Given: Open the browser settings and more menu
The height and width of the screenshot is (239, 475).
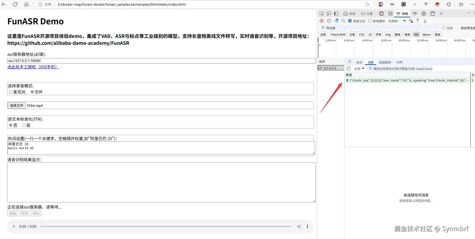Looking at the screenshot, I should click(x=472, y=4).
